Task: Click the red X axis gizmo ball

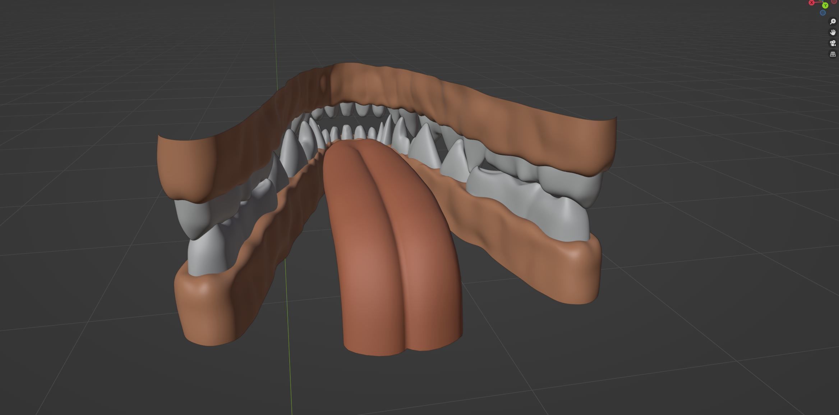Action: pyautogui.click(x=811, y=3)
